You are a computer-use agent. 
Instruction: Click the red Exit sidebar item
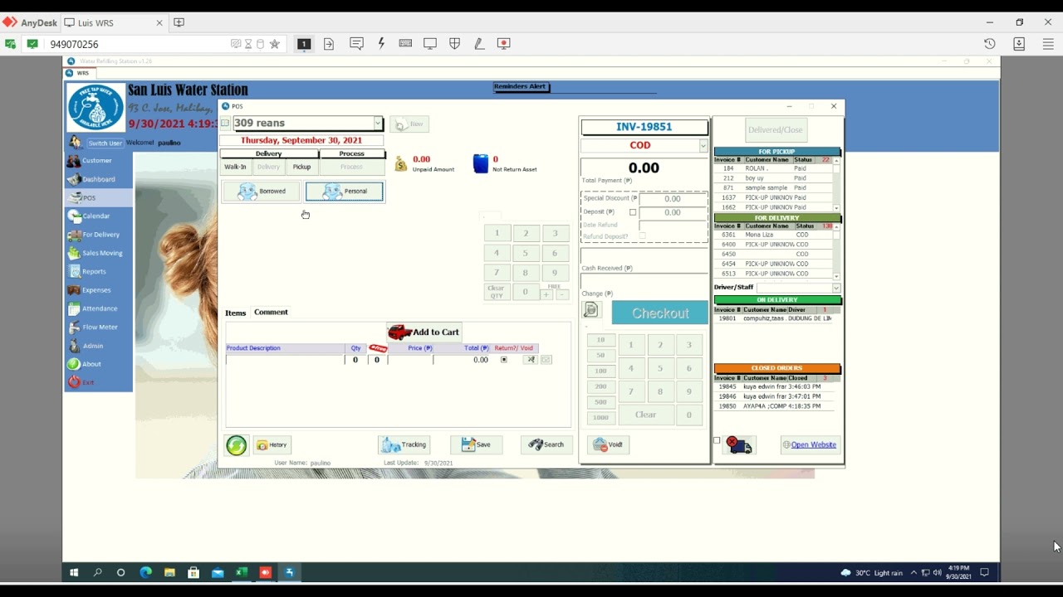click(x=97, y=382)
